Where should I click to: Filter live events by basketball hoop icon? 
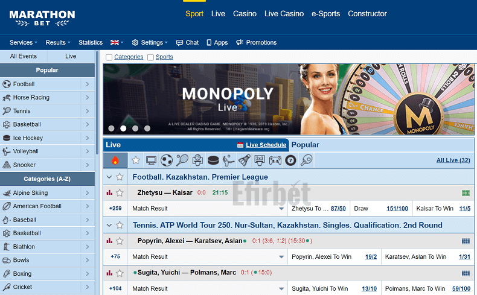click(197, 160)
